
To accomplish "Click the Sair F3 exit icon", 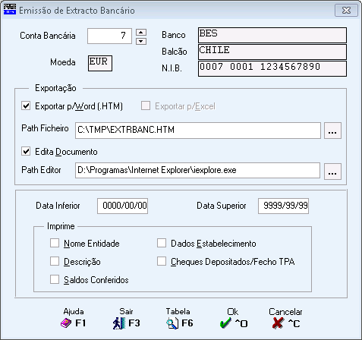I will (x=119, y=323).
